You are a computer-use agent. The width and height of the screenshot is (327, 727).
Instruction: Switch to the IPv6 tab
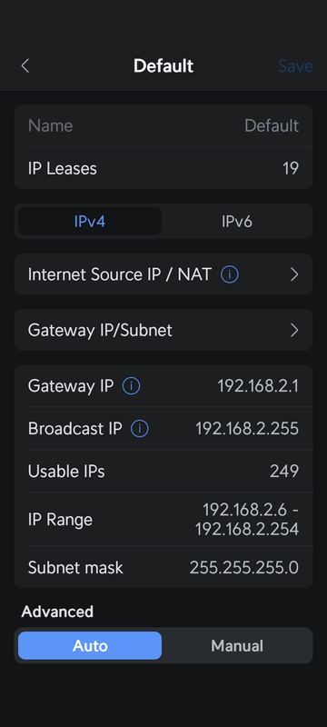(x=237, y=221)
